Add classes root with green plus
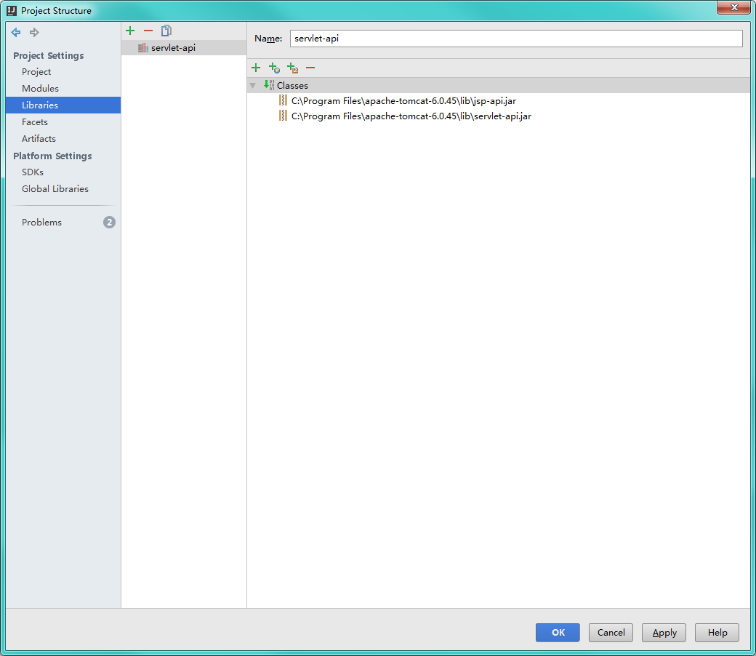The width and height of the screenshot is (756, 656). coord(256,68)
